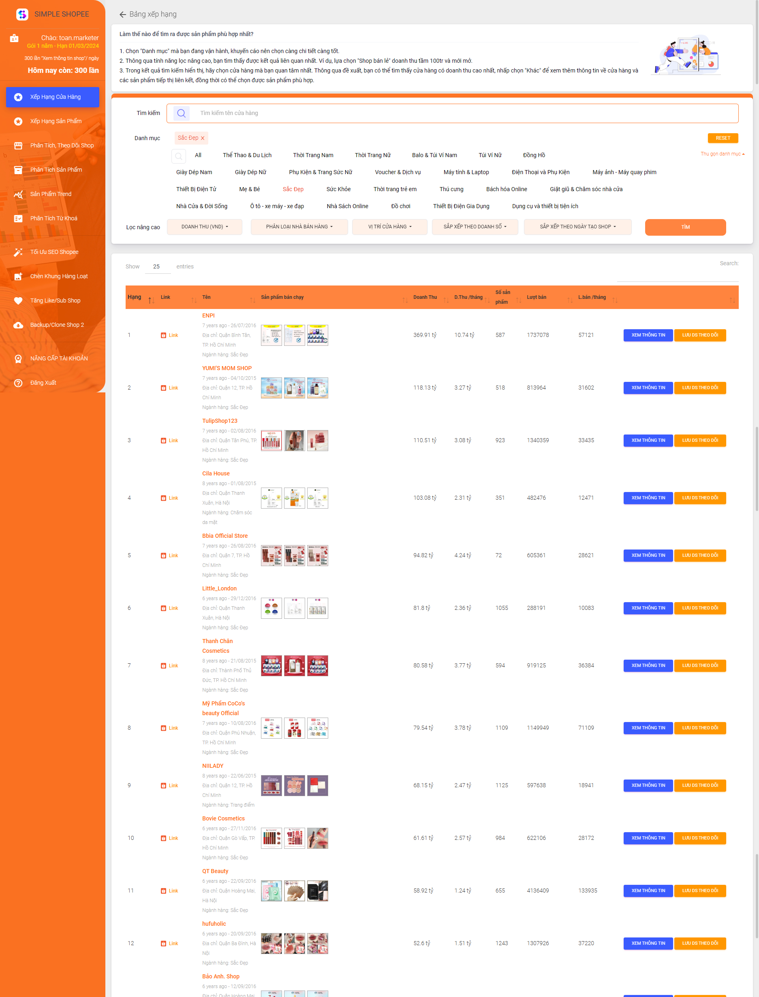Click the Đăng Xuất help-circle icon
The width and height of the screenshot is (759, 997).
pyautogui.click(x=18, y=383)
